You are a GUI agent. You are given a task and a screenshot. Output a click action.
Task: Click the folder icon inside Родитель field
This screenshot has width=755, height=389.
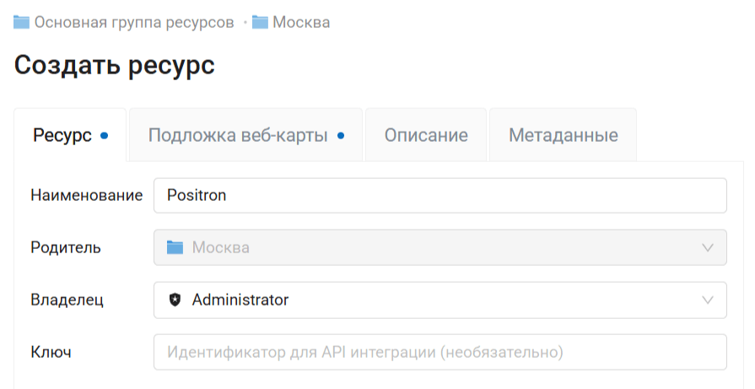pyautogui.click(x=175, y=247)
